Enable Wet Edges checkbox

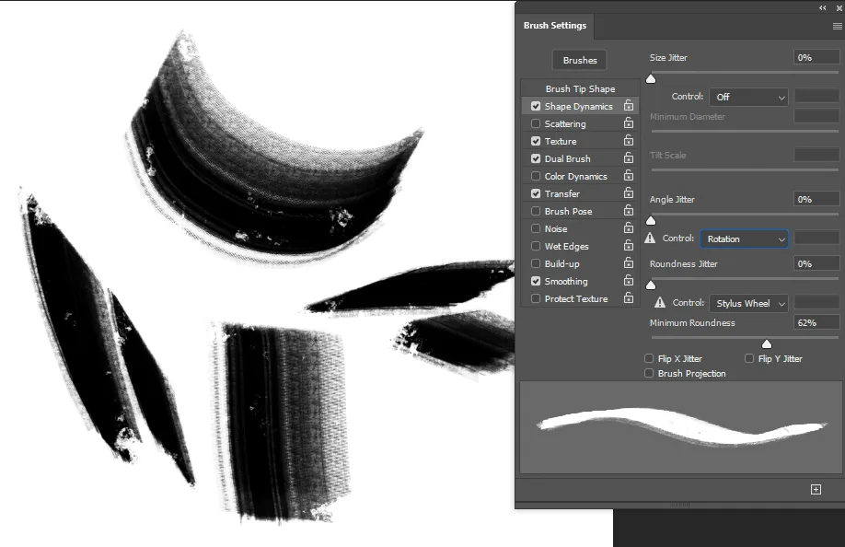536,246
